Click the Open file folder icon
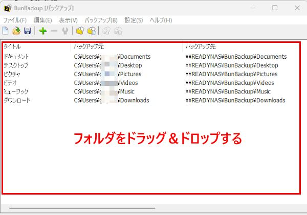This screenshot has width=307, height=215. (x=17, y=31)
